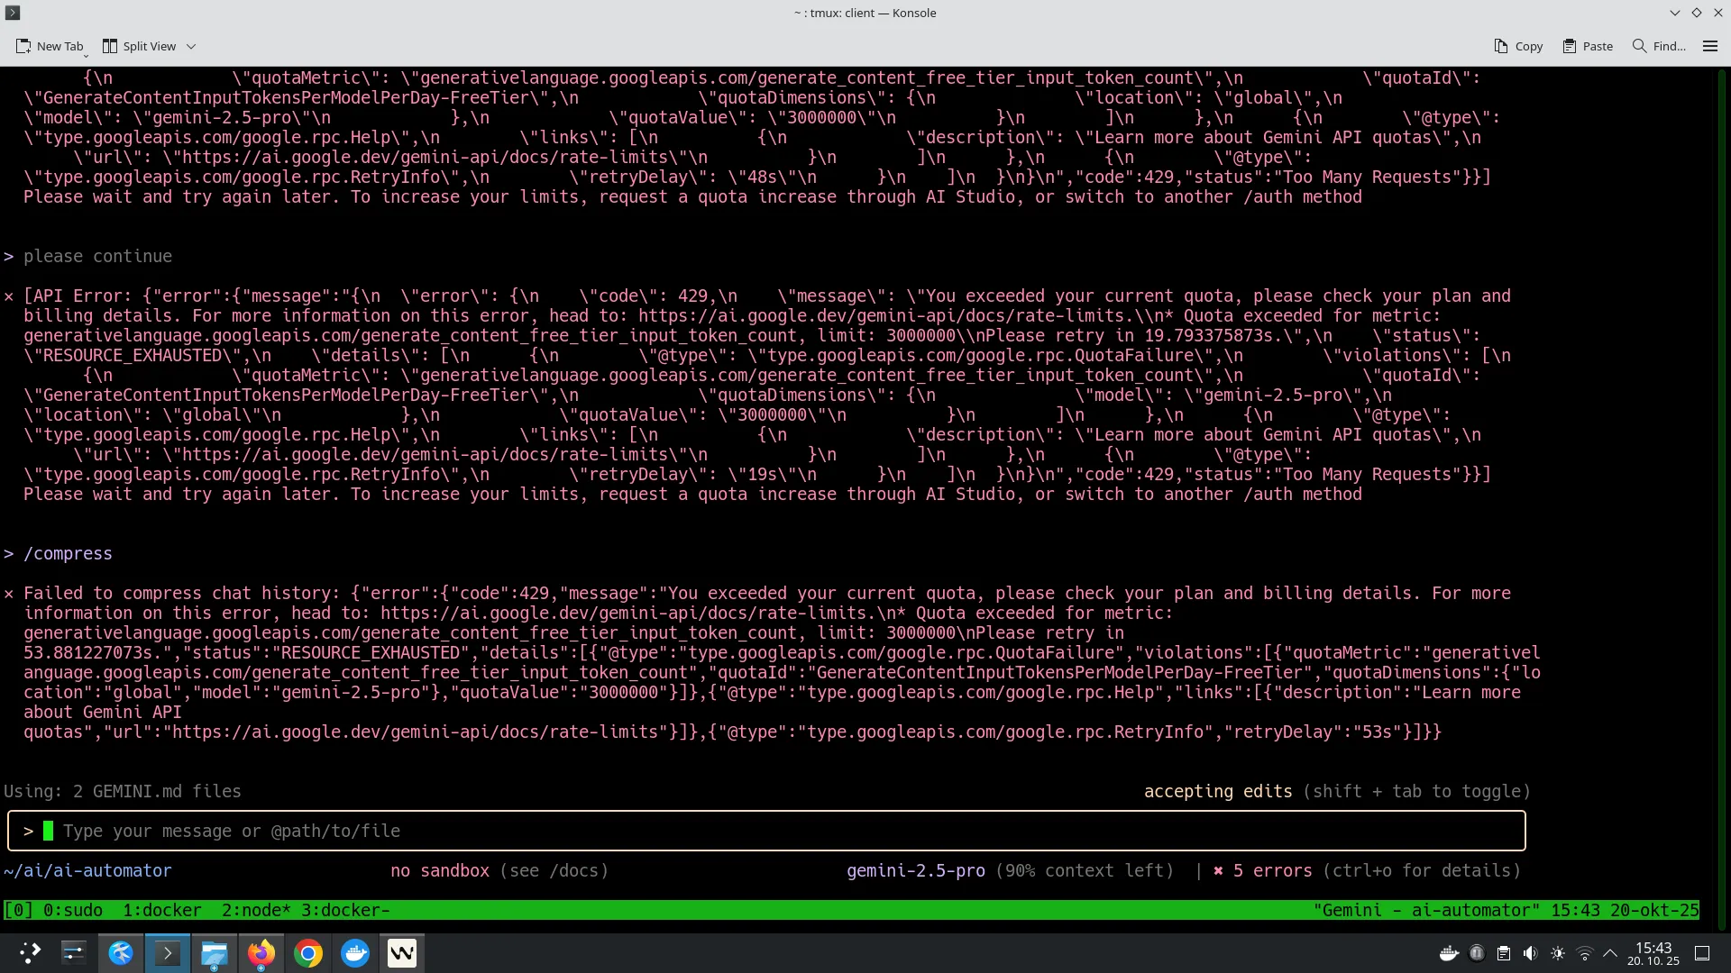The height and width of the screenshot is (973, 1731).
Task: Click the Split View toolbar icon
Action: [110, 46]
